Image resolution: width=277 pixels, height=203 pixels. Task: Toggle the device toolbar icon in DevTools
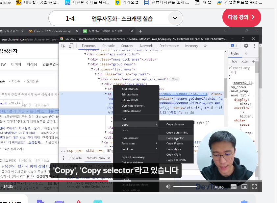tap(71, 46)
